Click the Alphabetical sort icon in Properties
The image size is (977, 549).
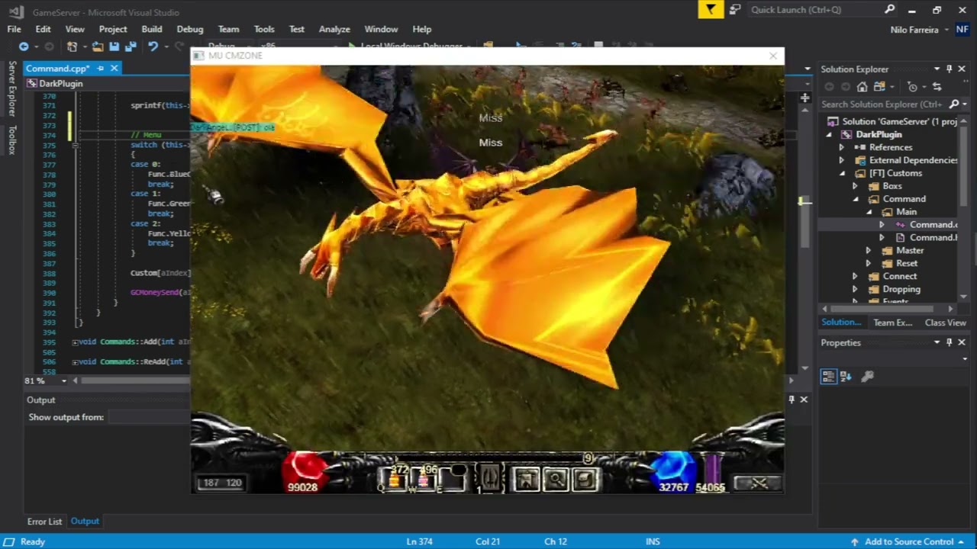(846, 376)
